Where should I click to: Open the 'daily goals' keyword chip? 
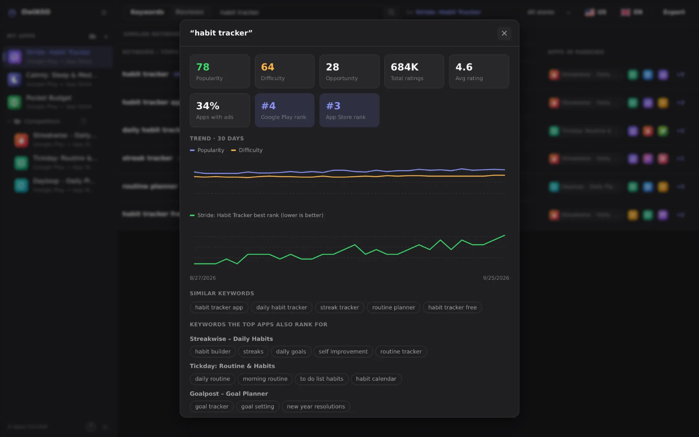point(291,351)
